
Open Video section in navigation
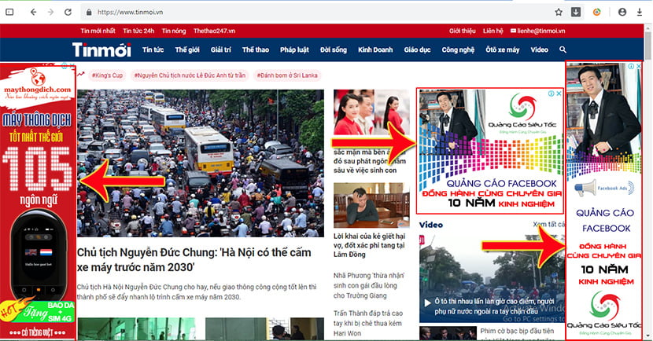pos(539,49)
